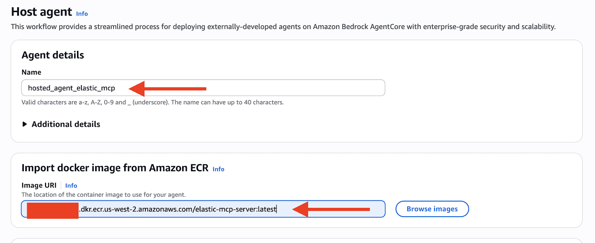Place cursor after 'latest' in Image URI

click(x=277, y=209)
